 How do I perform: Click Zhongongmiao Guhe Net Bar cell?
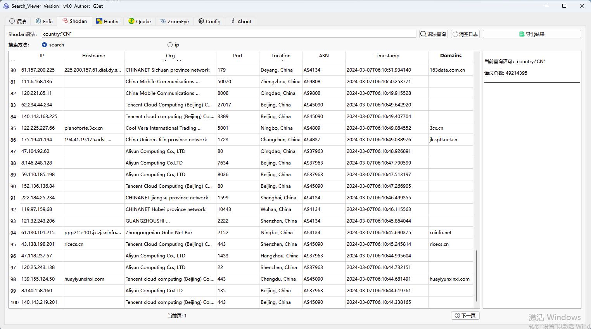point(170,233)
